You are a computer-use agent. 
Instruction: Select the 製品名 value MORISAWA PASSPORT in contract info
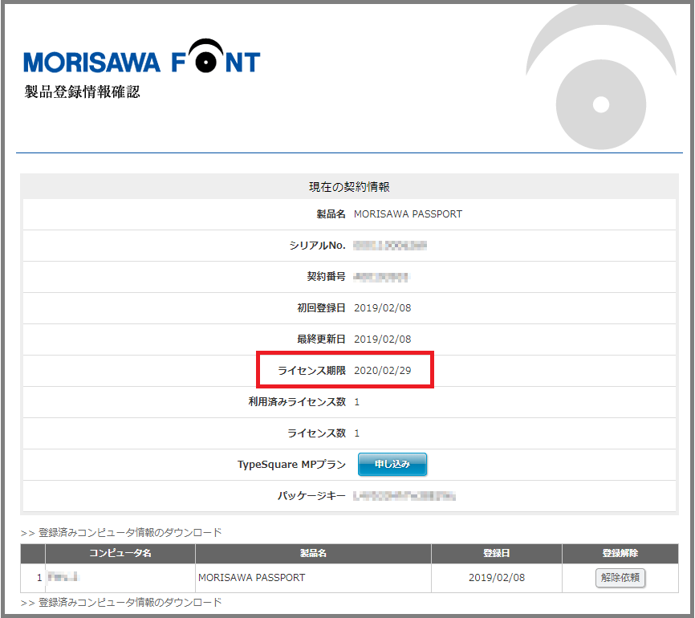pyautogui.click(x=408, y=214)
